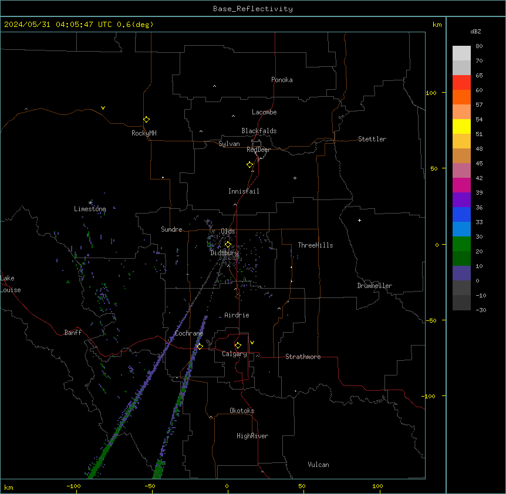Click the HighRiver map label

click(252, 436)
